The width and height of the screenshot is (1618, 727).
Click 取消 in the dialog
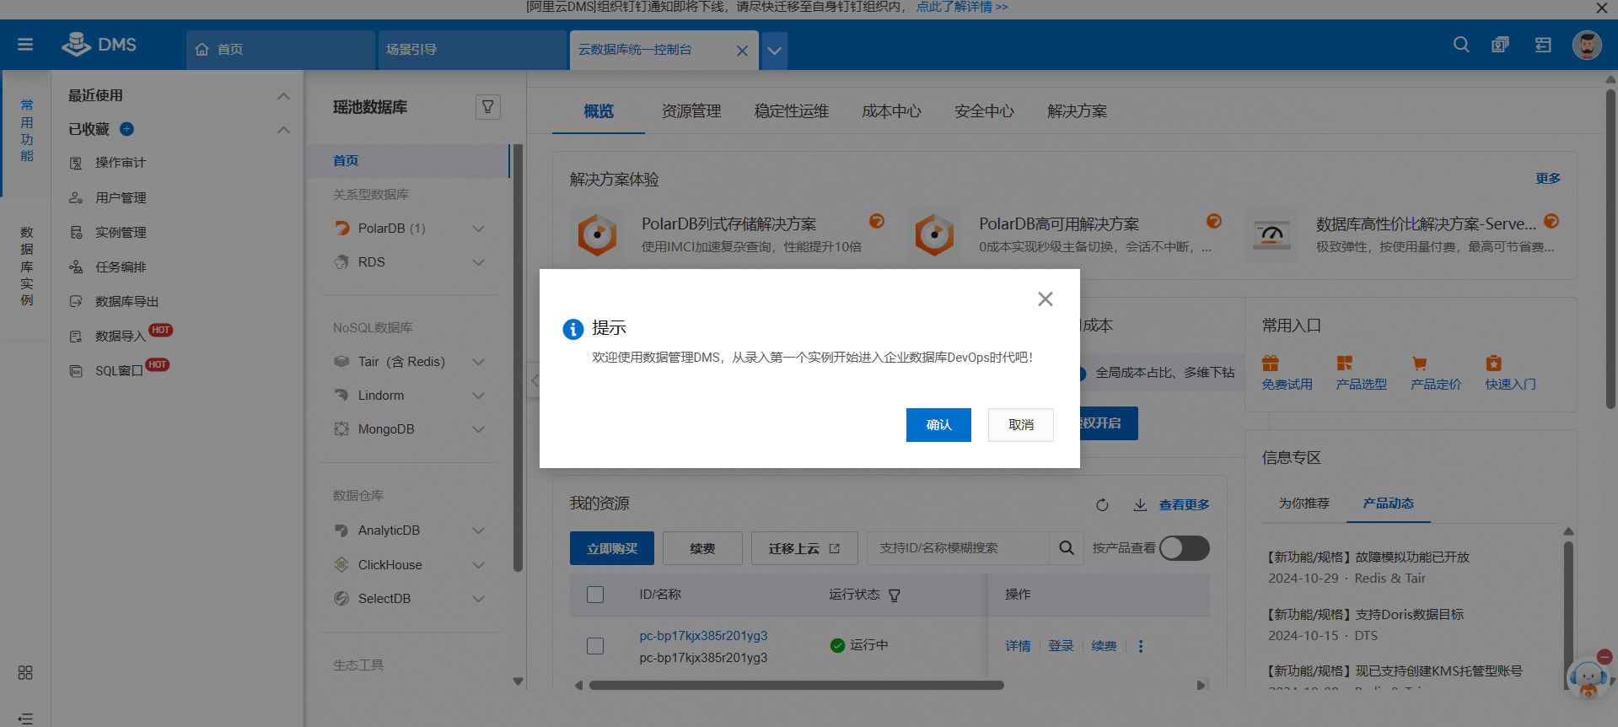1021,425
